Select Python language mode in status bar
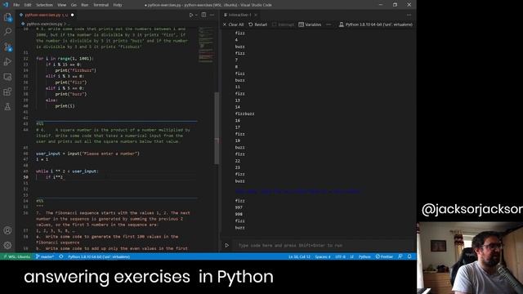Image resolution: width=523 pixels, height=294 pixels. (364, 256)
